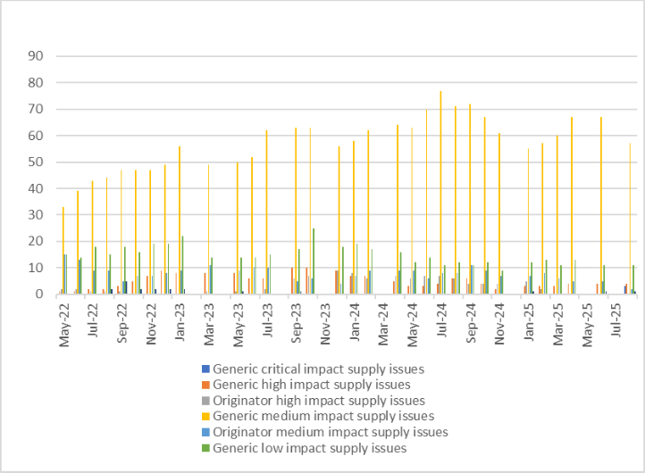645x473 pixels.
Task: Click the 0 value on the y-axis
Action: point(39,295)
